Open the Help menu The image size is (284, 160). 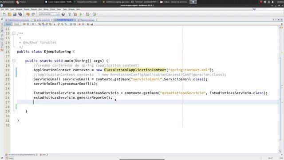[x=78, y=9]
